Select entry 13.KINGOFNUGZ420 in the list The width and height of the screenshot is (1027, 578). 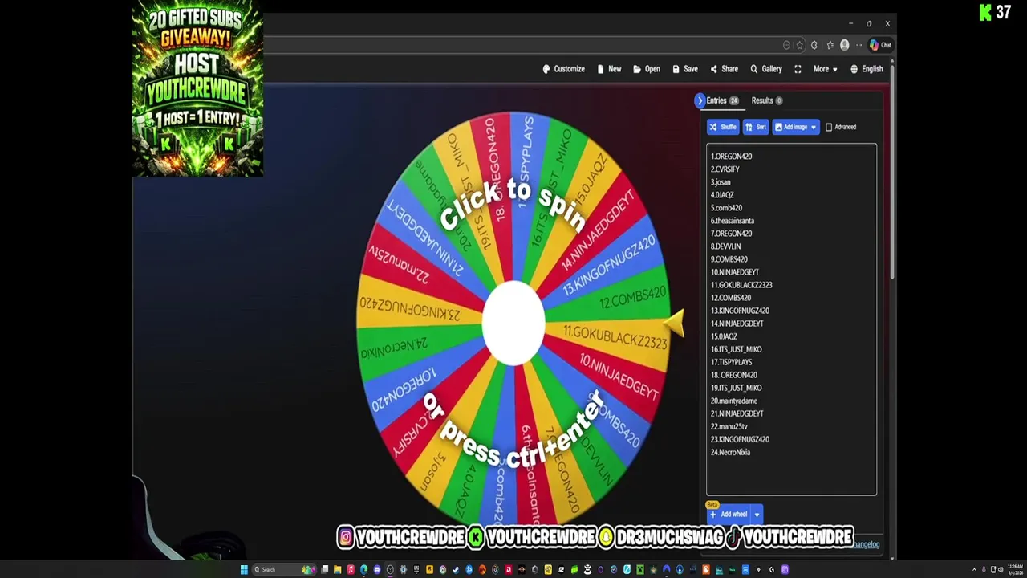[740, 311]
